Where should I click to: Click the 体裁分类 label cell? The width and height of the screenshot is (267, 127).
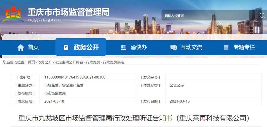pos(150,85)
